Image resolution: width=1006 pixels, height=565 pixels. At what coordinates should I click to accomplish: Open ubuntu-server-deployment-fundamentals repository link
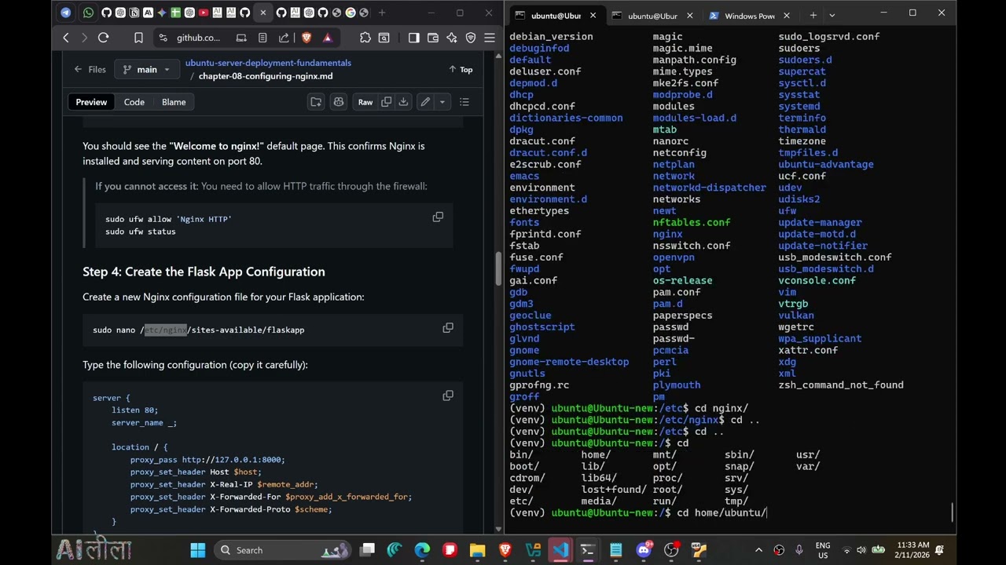tap(268, 63)
